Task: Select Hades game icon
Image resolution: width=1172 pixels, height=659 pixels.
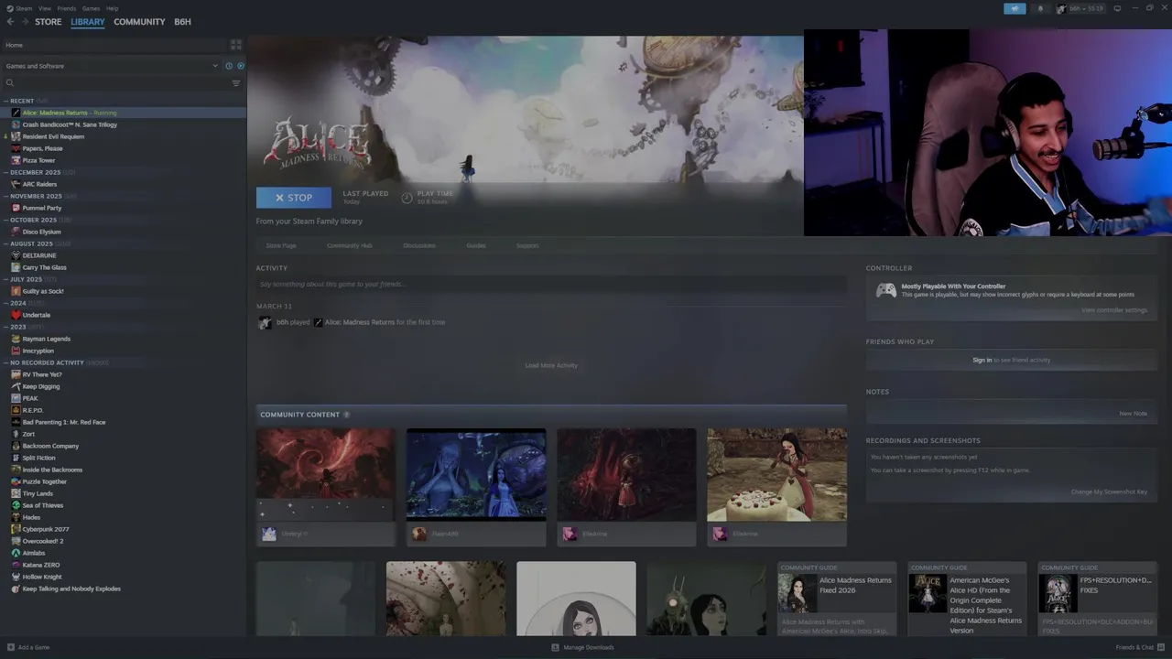Action: [16, 517]
